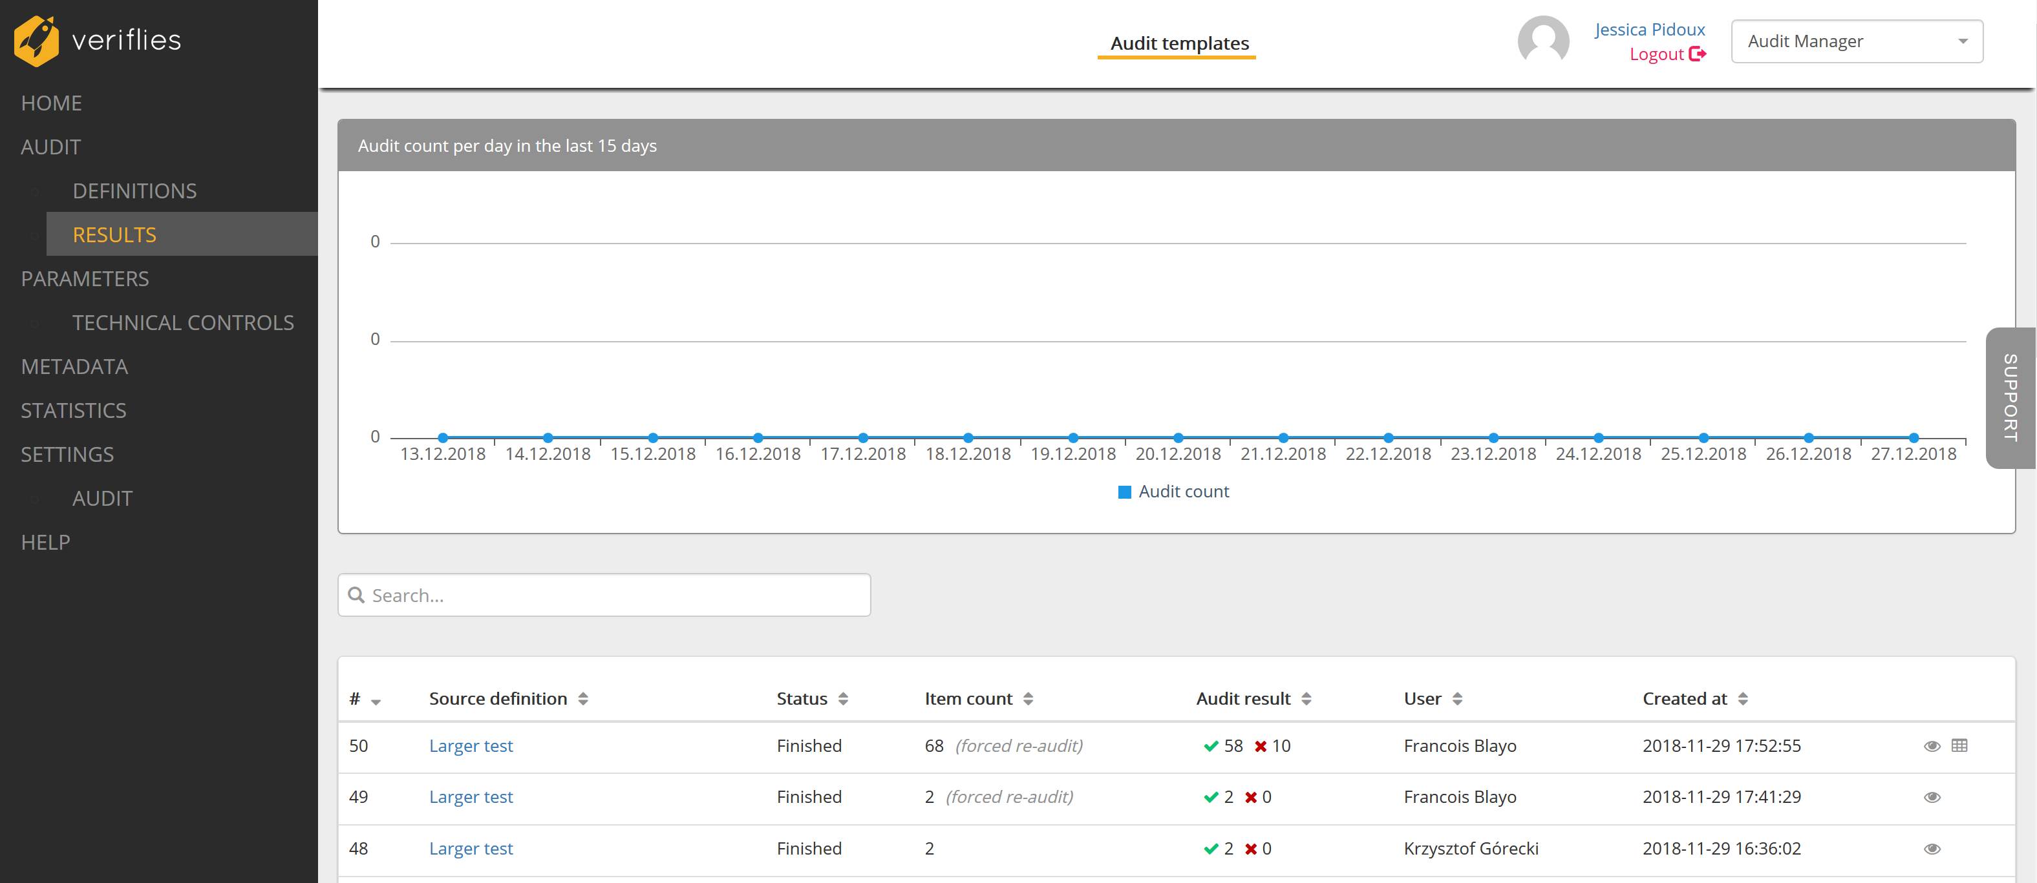Viewport: 2037px width, 883px height.
Task: Click the magnifier icon in search box
Action: point(357,595)
